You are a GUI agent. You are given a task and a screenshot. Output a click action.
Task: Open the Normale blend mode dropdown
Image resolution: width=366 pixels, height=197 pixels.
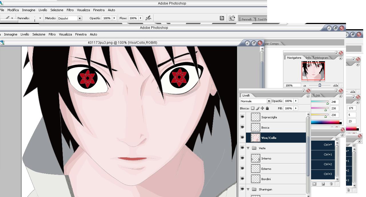click(x=268, y=101)
